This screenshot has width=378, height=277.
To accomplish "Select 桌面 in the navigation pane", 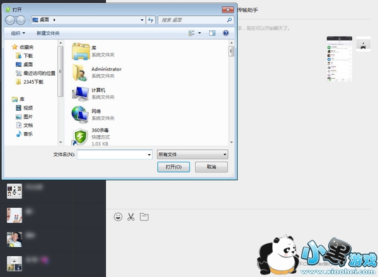I will click(x=25, y=64).
